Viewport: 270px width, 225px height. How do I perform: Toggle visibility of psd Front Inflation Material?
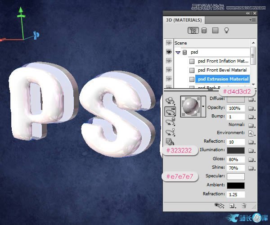(169, 61)
